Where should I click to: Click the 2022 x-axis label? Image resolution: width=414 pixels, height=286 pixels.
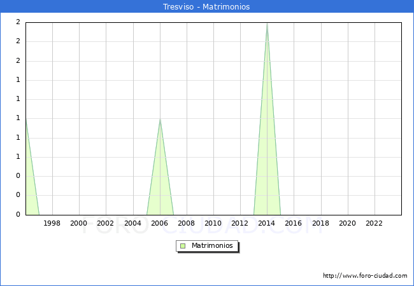click(374, 223)
